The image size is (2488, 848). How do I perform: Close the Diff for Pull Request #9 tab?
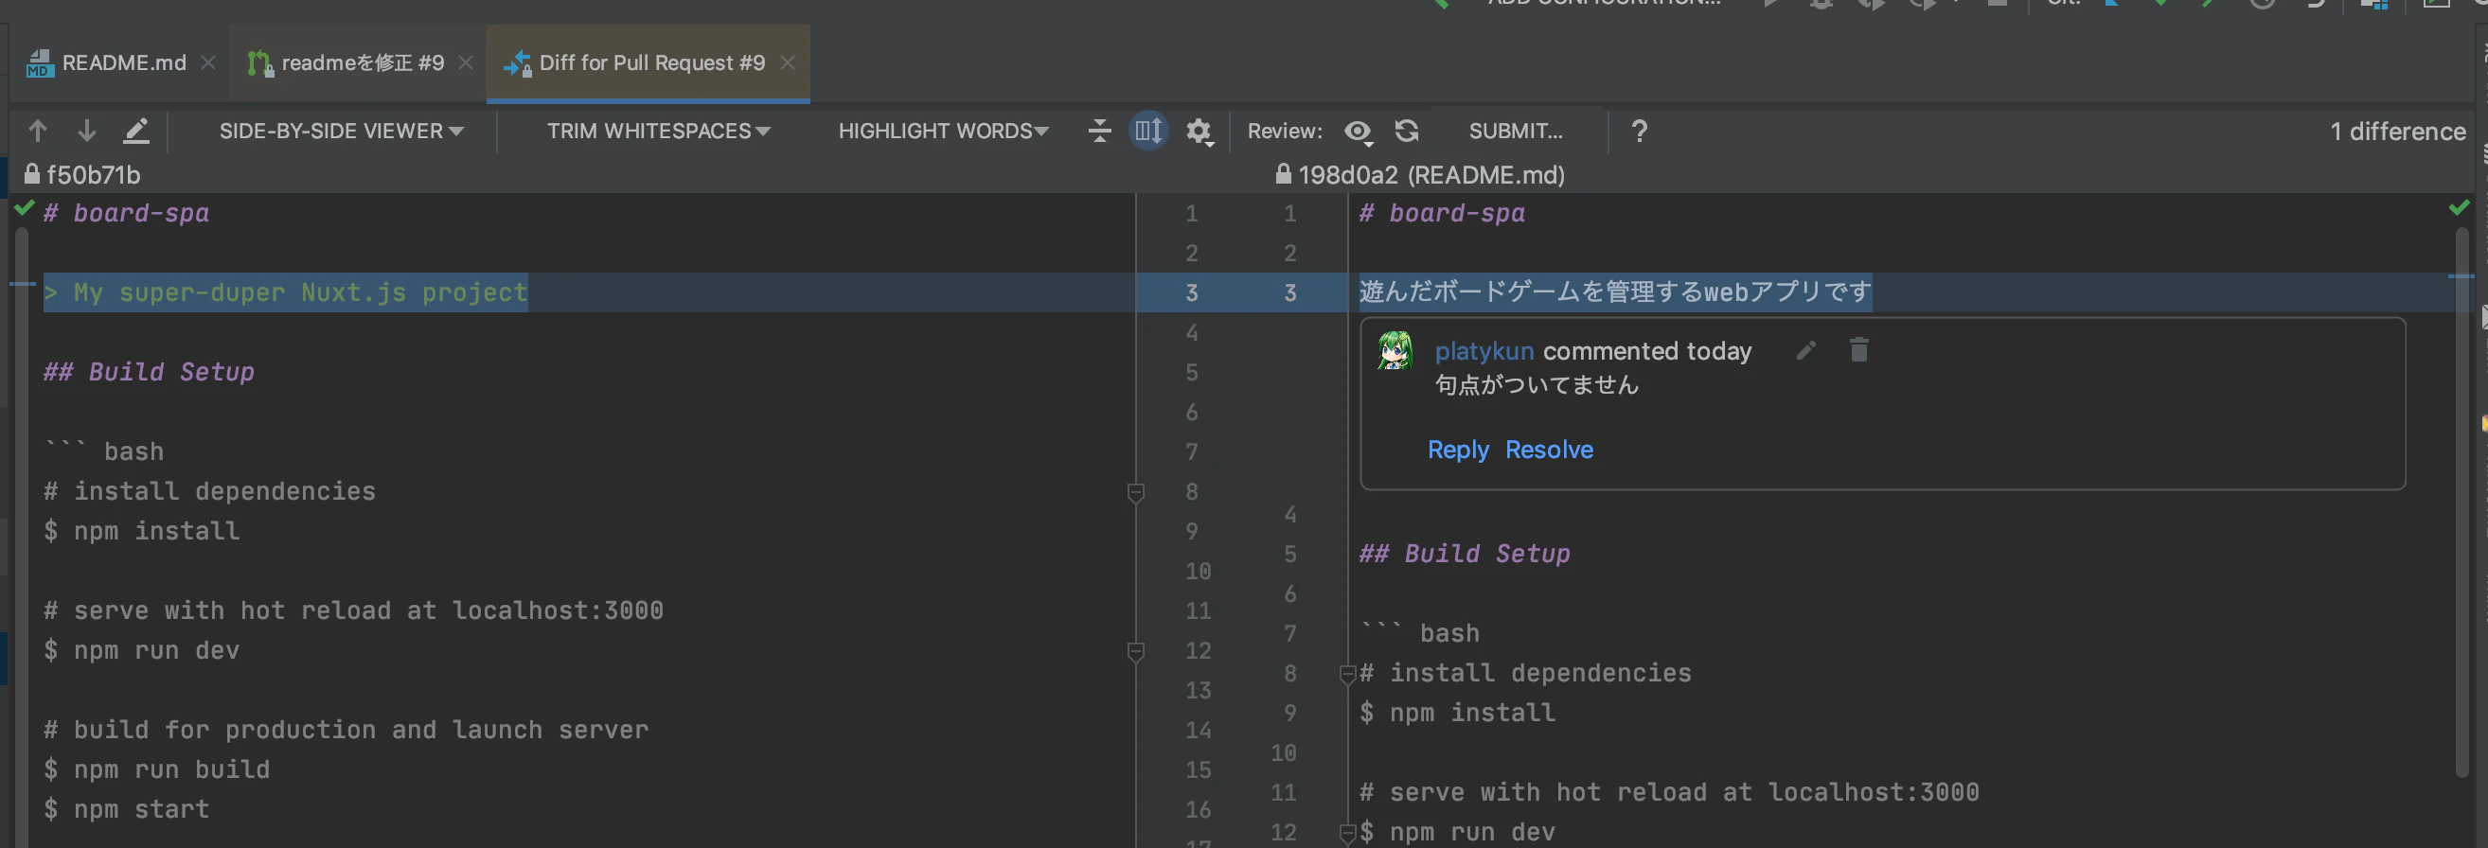(787, 62)
